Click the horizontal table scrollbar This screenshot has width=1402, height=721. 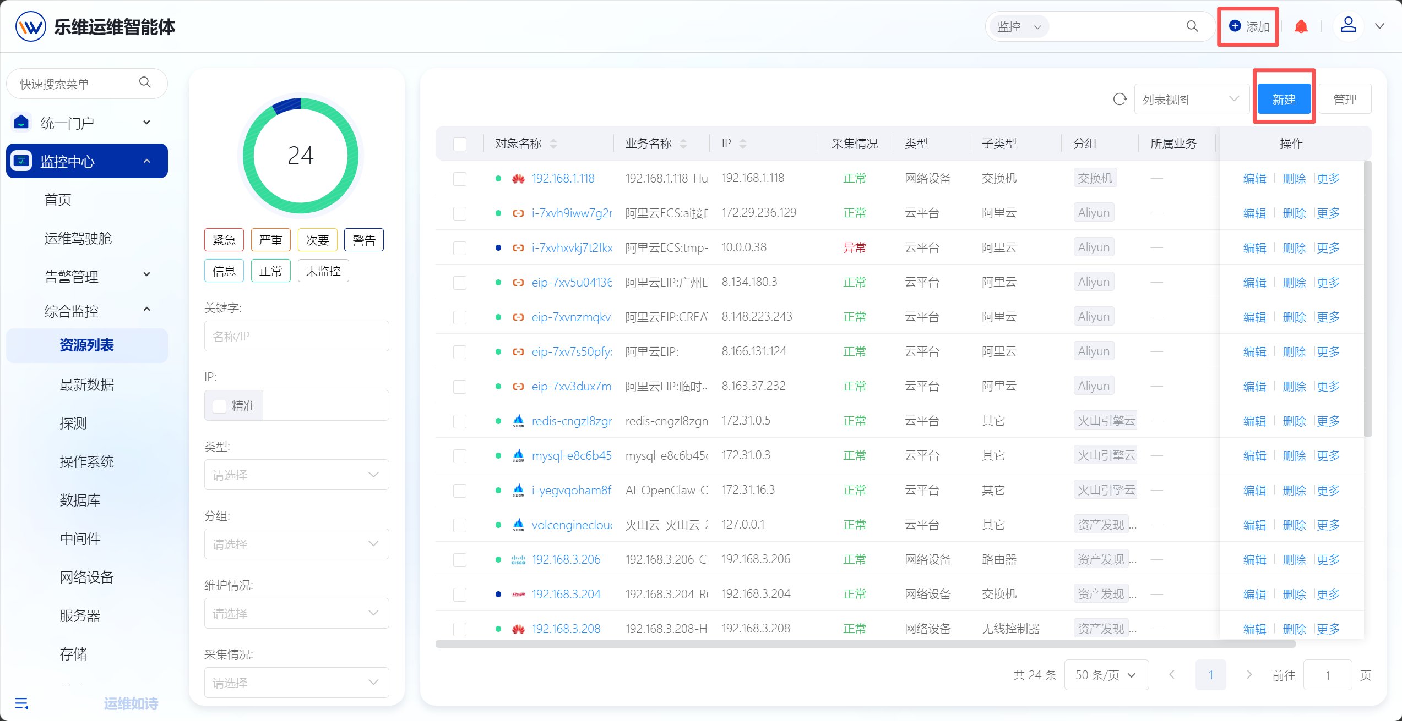[865, 644]
